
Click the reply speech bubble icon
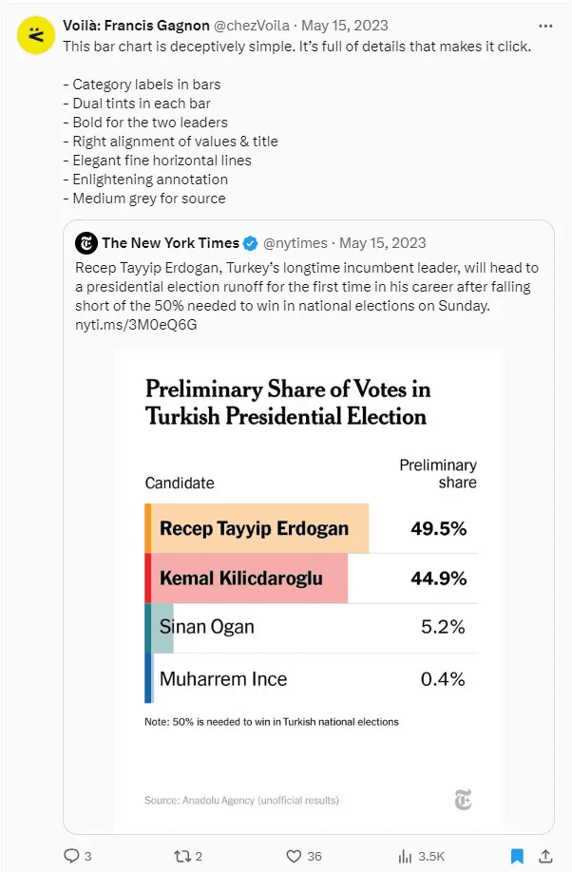click(x=71, y=856)
